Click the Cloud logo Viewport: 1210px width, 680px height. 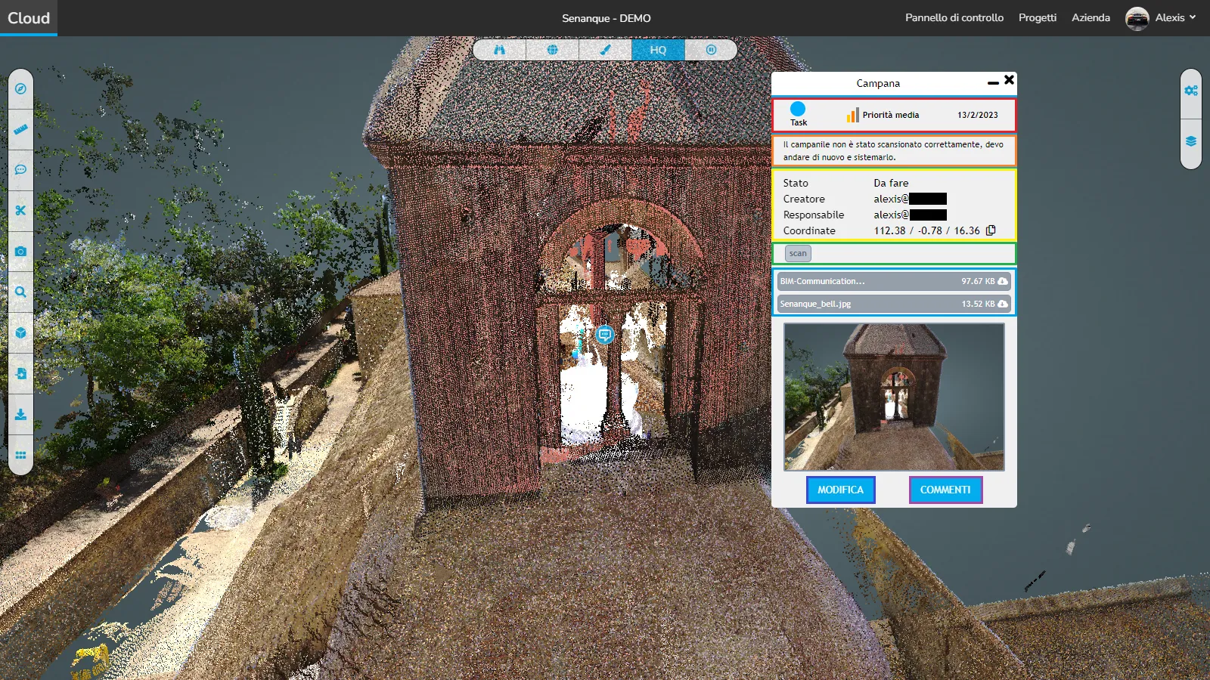point(29,18)
